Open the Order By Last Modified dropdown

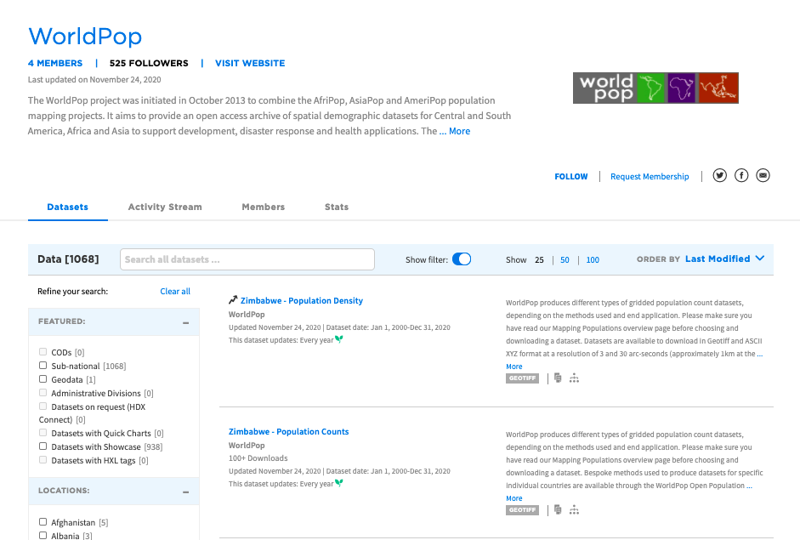(724, 259)
